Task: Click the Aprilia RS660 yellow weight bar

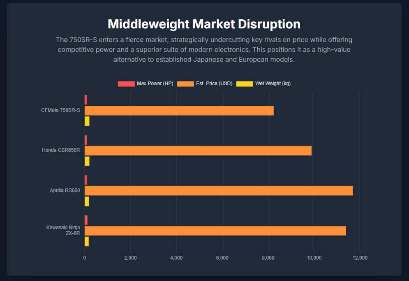Action: click(x=87, y=201)
